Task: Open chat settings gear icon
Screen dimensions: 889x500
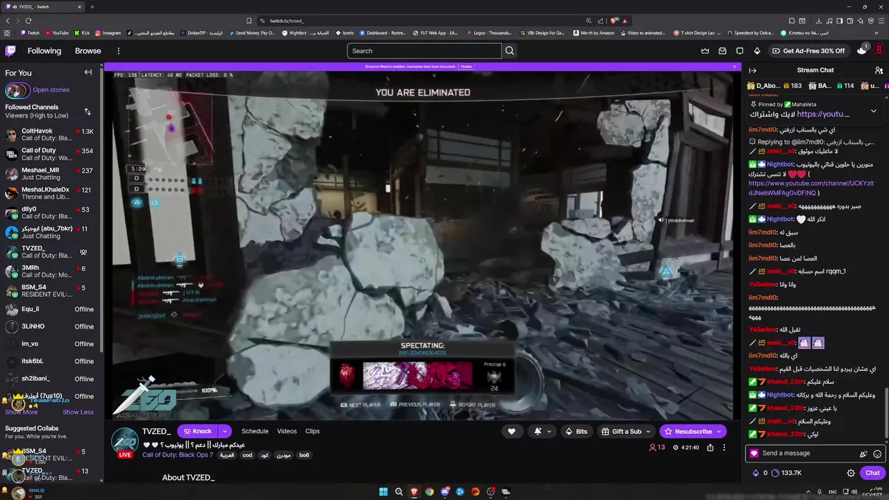Action: point(851,473)
